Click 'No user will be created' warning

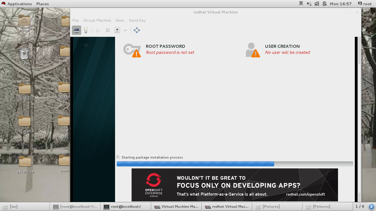pyautogui.click(x=287, y=52)
